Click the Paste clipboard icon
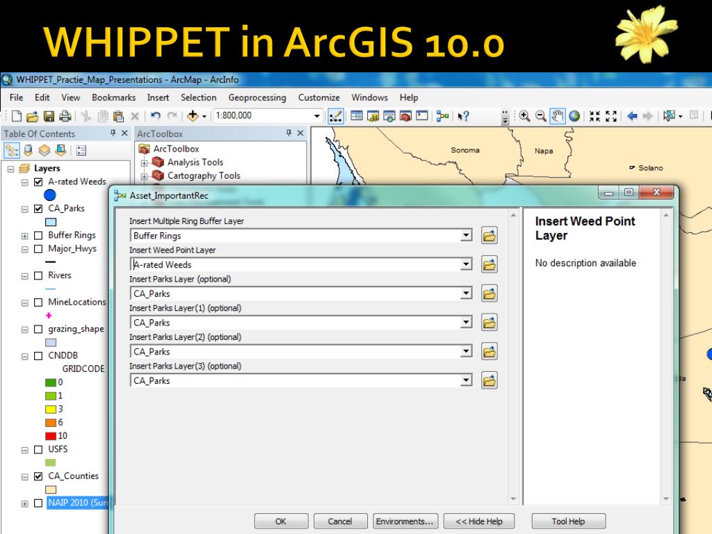712x534 pixels. (x=118, y=116)
